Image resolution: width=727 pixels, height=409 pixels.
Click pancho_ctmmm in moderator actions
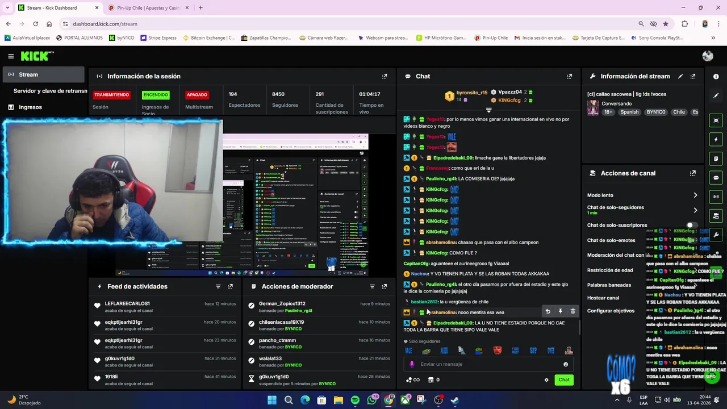click(x=277, y=340)
